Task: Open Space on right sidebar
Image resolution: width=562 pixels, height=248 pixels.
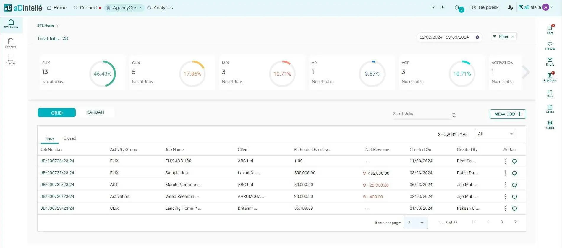Action: [550, 109]
